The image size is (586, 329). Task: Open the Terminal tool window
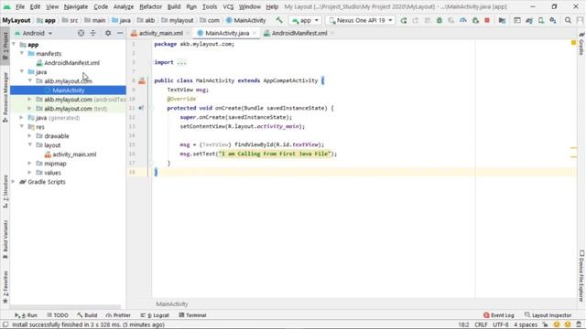[x=192, y=315]
